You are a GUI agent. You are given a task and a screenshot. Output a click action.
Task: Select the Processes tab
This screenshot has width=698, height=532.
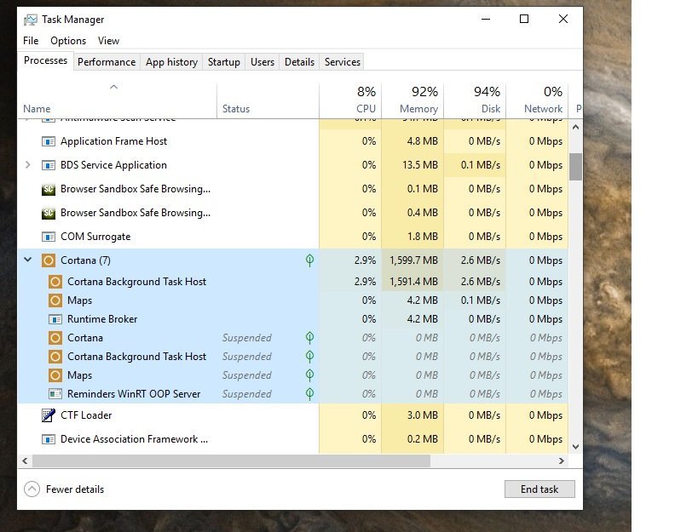pos(45,60)
